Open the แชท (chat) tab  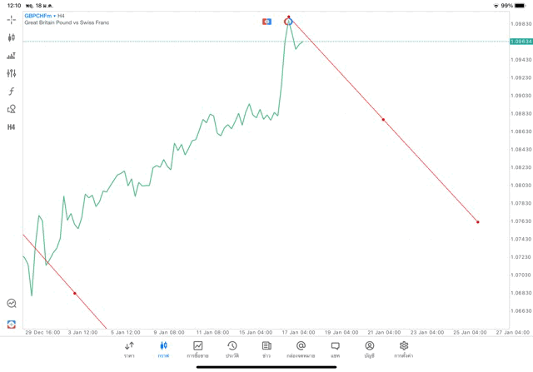335,350
